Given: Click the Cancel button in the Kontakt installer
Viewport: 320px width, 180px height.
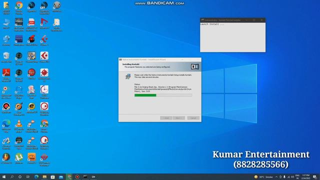Looking at the screenshot, I should [193, 118].
